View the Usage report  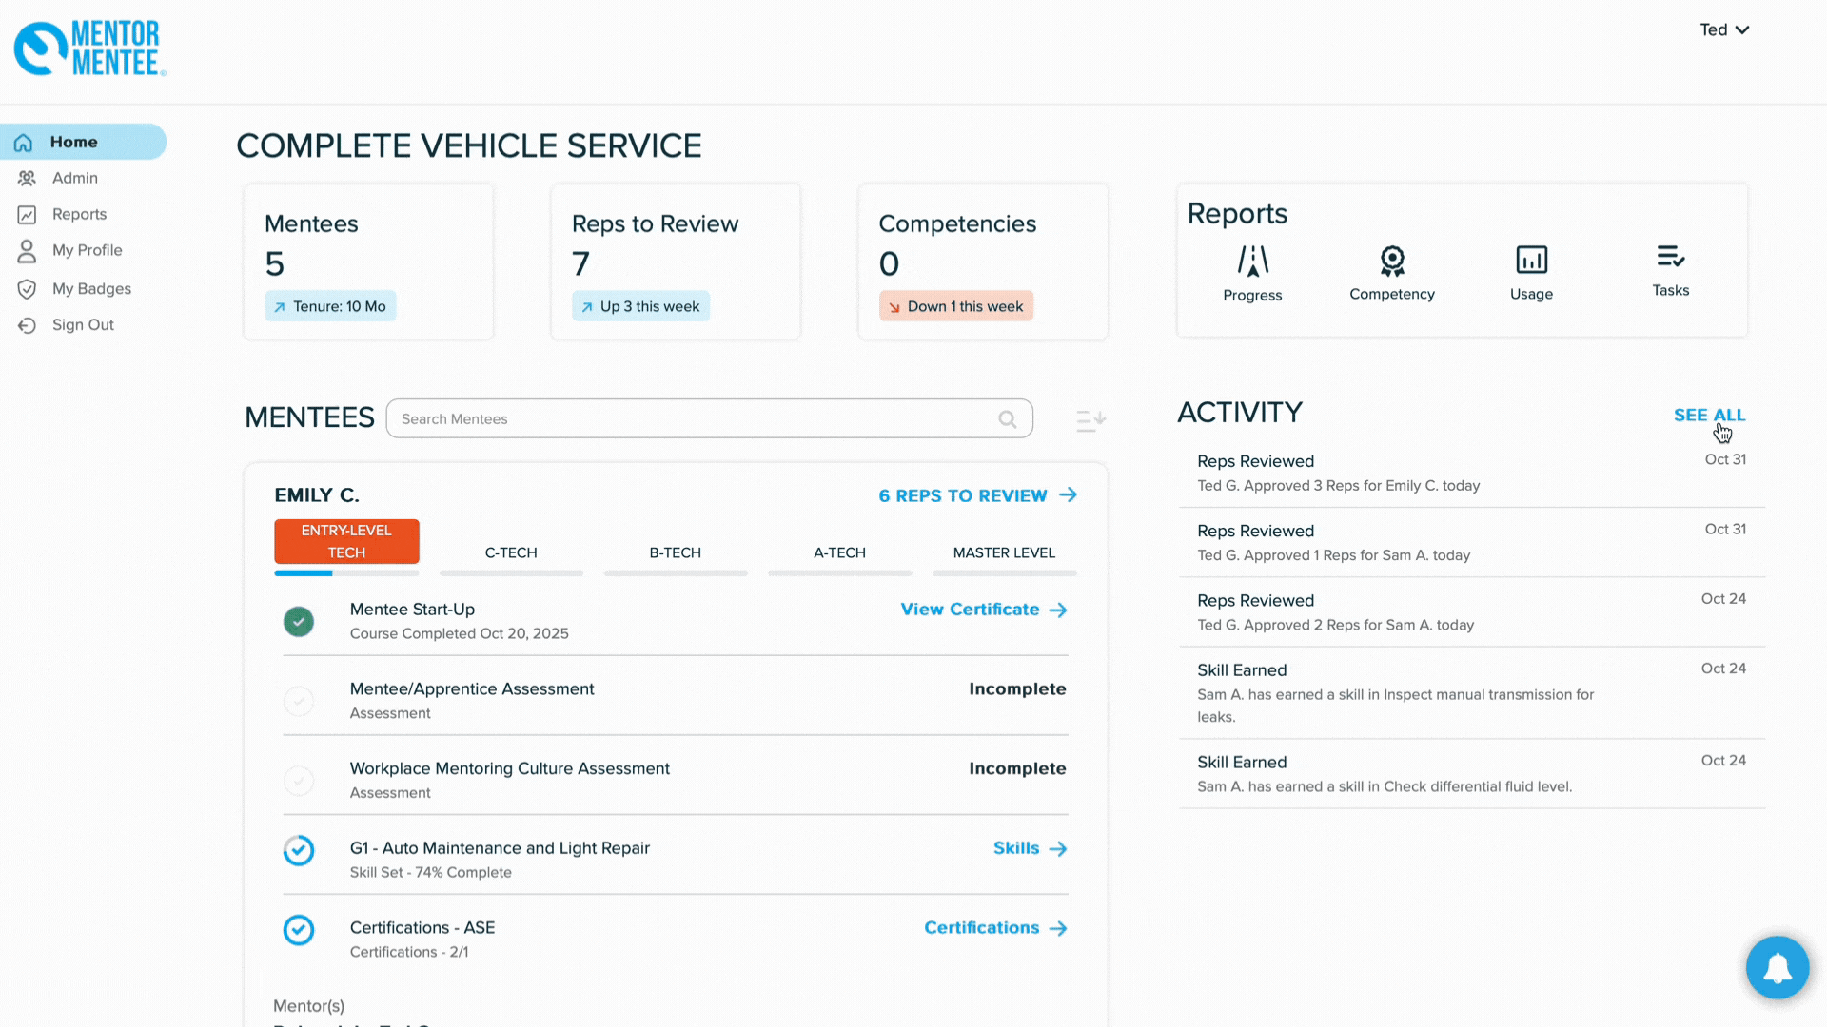tap(1530, 271)
